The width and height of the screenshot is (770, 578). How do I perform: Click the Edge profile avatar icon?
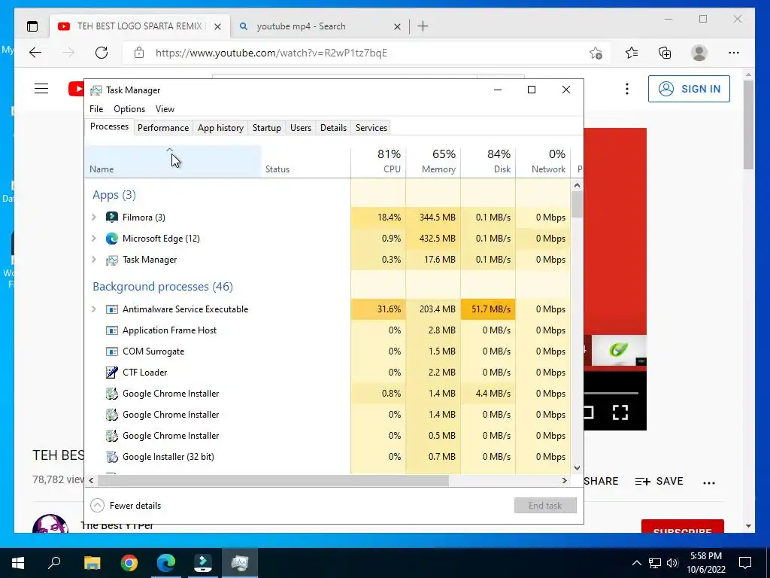click(699, 53)
